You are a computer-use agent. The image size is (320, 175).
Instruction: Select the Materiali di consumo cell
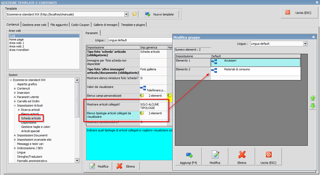[256, 71]
